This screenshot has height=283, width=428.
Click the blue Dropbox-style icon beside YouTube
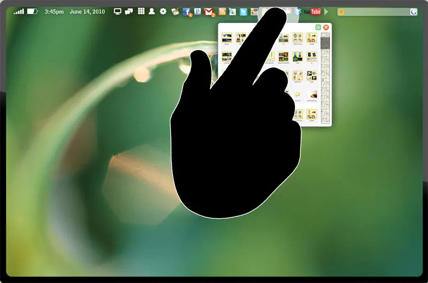[298, 11]
